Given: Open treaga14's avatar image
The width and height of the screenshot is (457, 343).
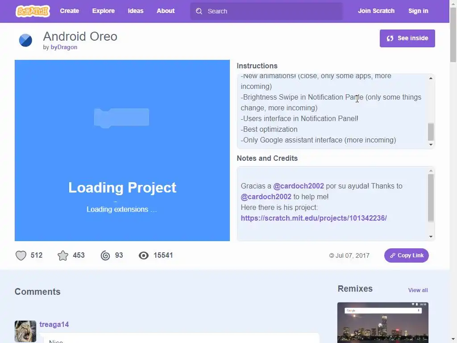Looking at the screenshot, I should click(25, 331).
